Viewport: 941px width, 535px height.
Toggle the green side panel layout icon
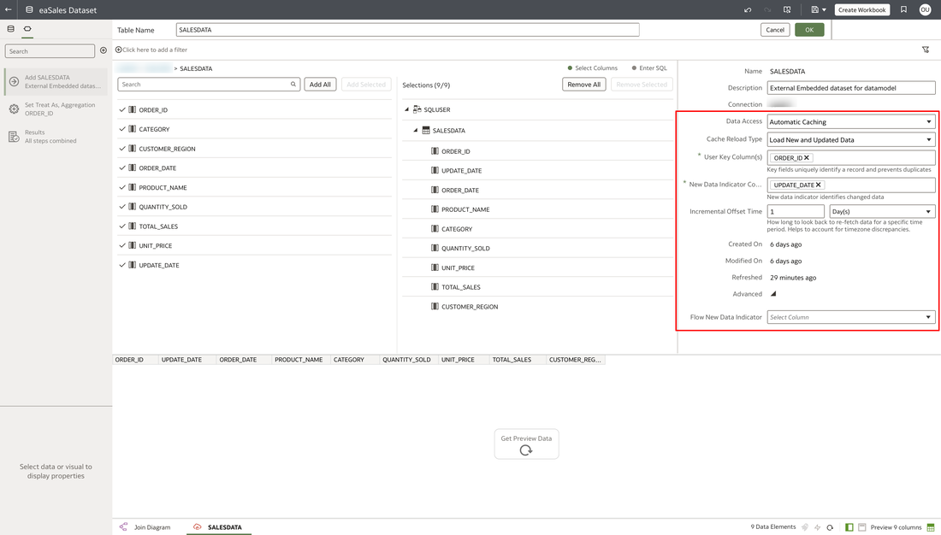849,527
